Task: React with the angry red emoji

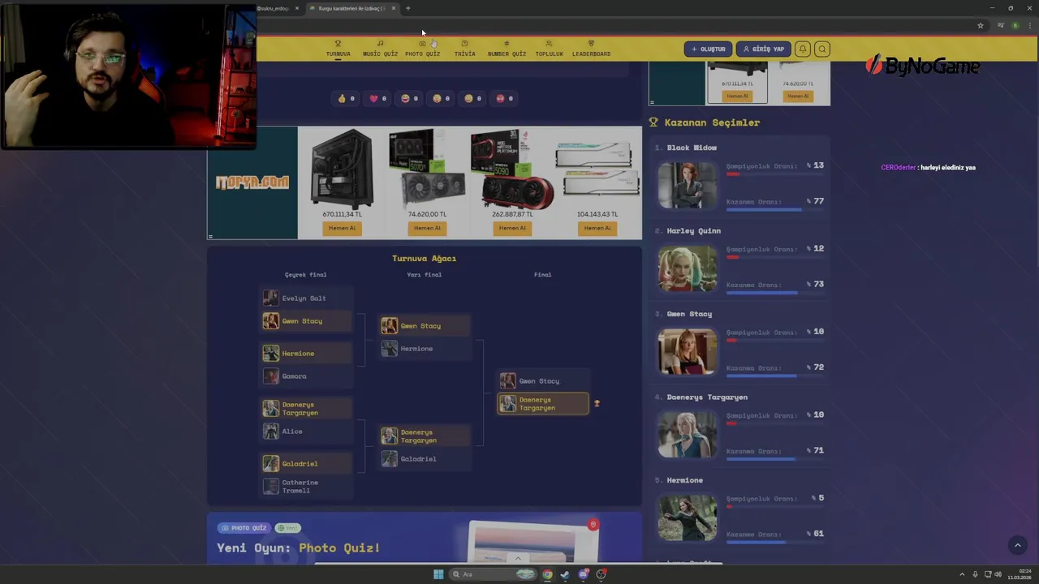Action: [x=504, y=98]
